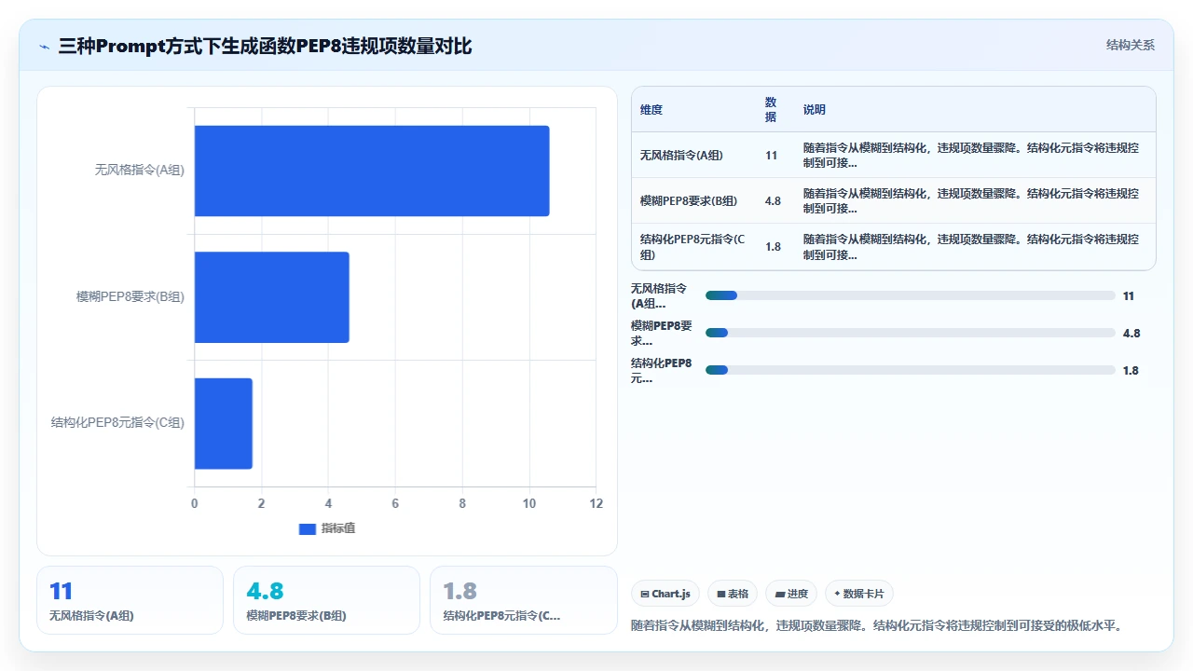The image size is (1193, 671).
Task: Select table cell 模糊PEP8要求(B组)
Action: (x=689, y=201)
